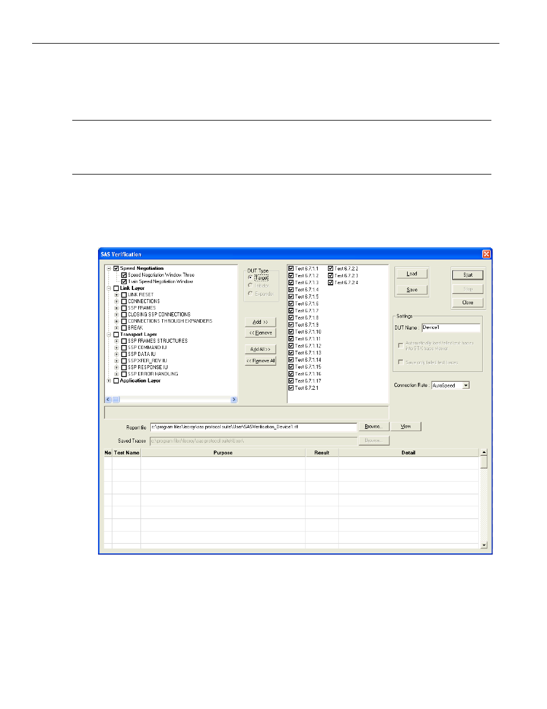The image size is (547, 709).
Task: Expand the CLOSING SSP CONNECTIONS node
Action: pos(116,315)
